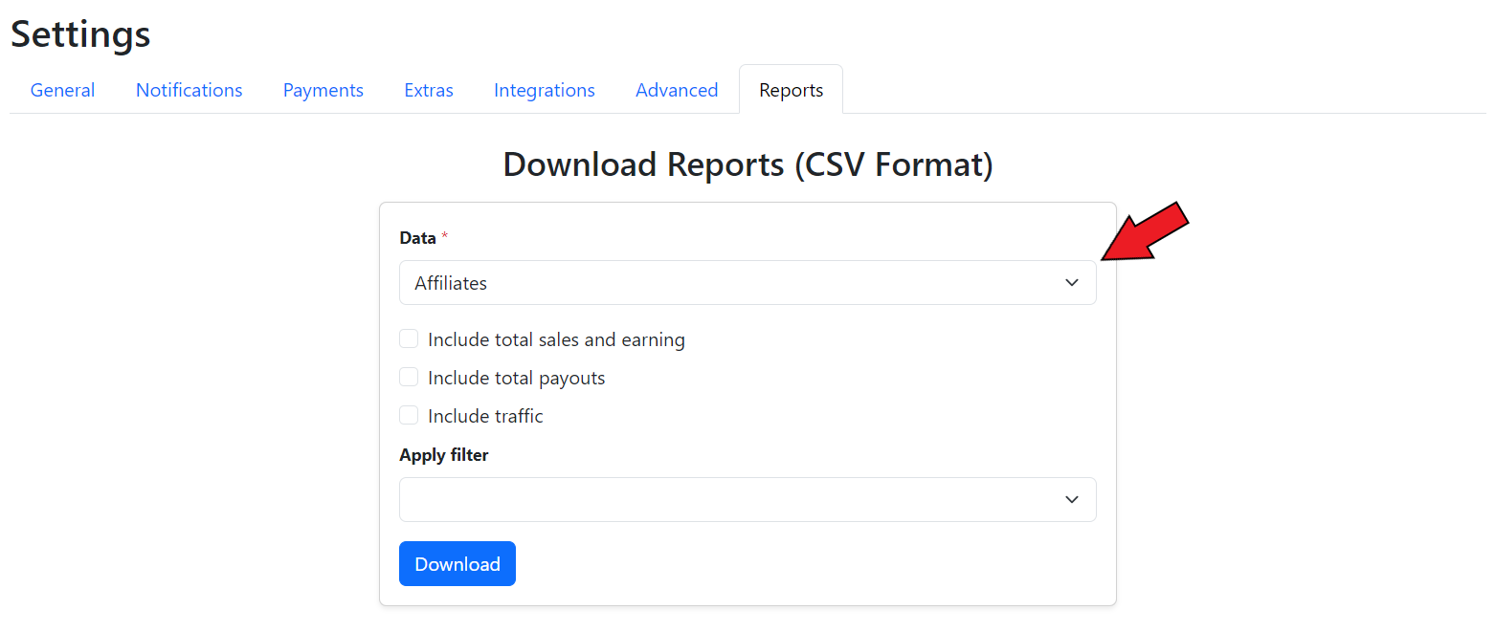
Task: Go to the Payments tab
Action: pyautogui.click(x=323, y=90)
